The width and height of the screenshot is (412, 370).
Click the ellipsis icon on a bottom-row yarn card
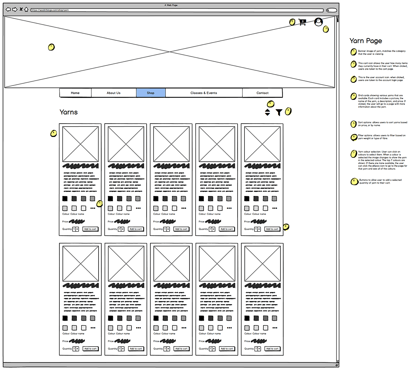tap(93, 327)
